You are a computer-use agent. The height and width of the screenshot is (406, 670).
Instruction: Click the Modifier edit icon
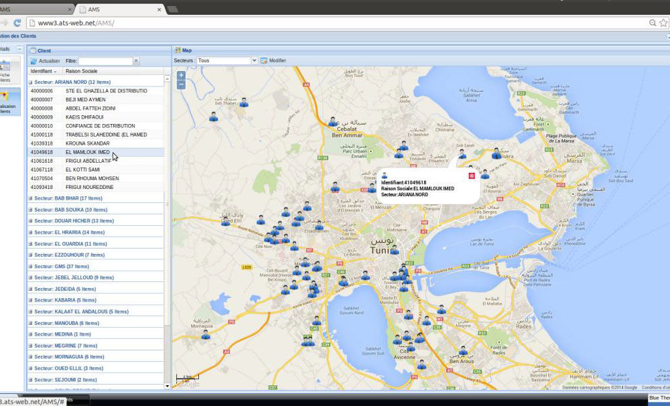264,60
